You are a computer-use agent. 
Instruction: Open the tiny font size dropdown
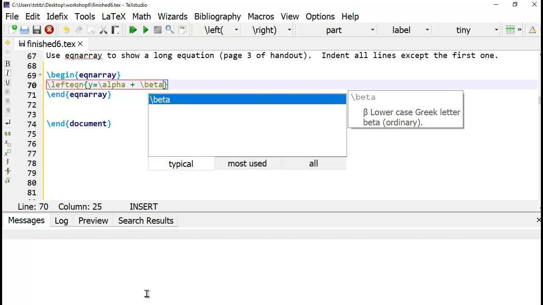click(496, 30)
